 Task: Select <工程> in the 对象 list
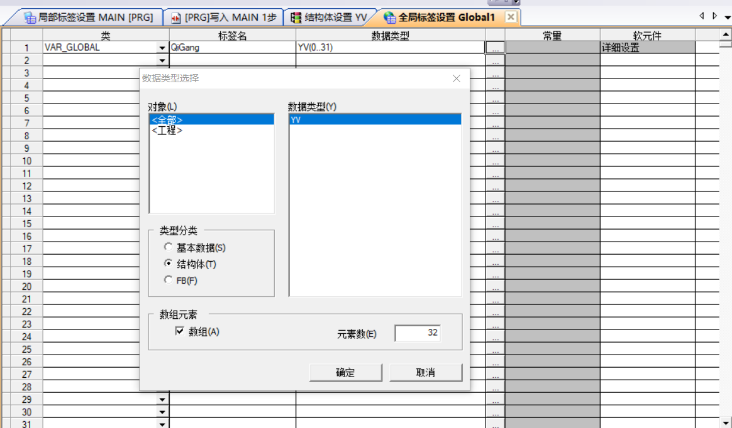coord(167,131)
